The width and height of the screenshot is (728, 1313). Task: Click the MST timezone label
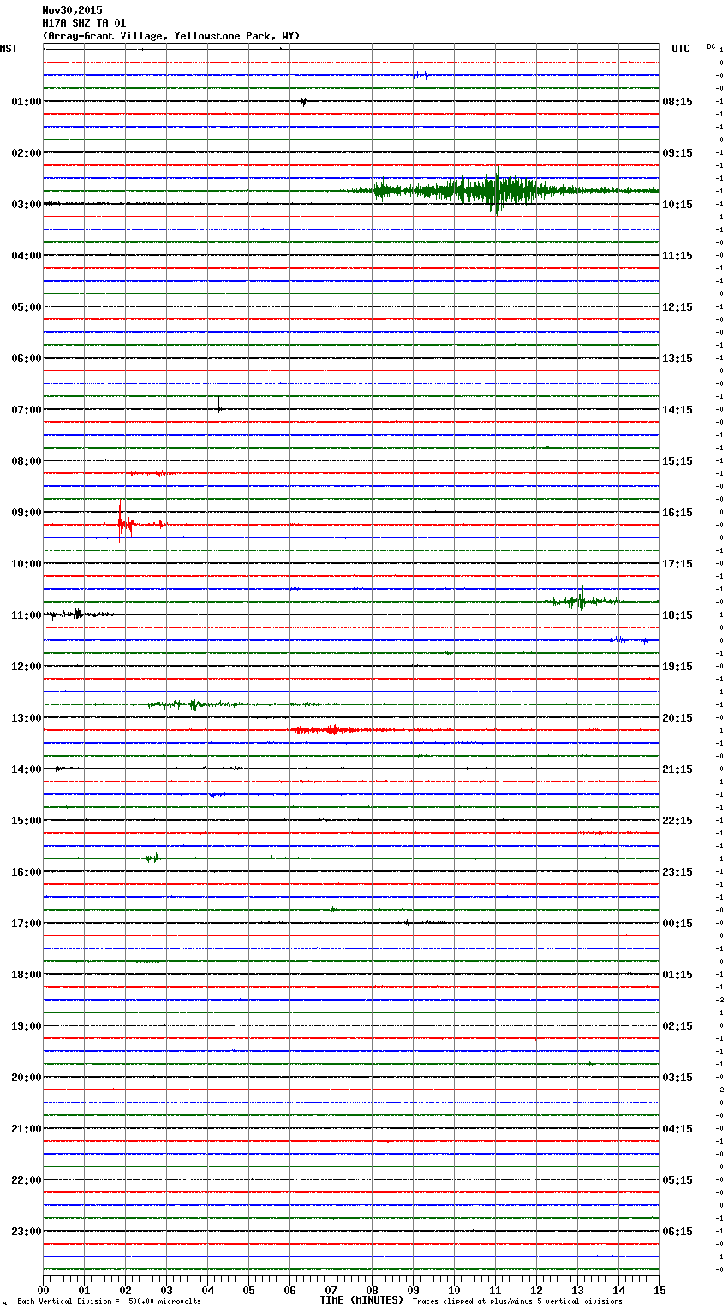pos(9,49)
